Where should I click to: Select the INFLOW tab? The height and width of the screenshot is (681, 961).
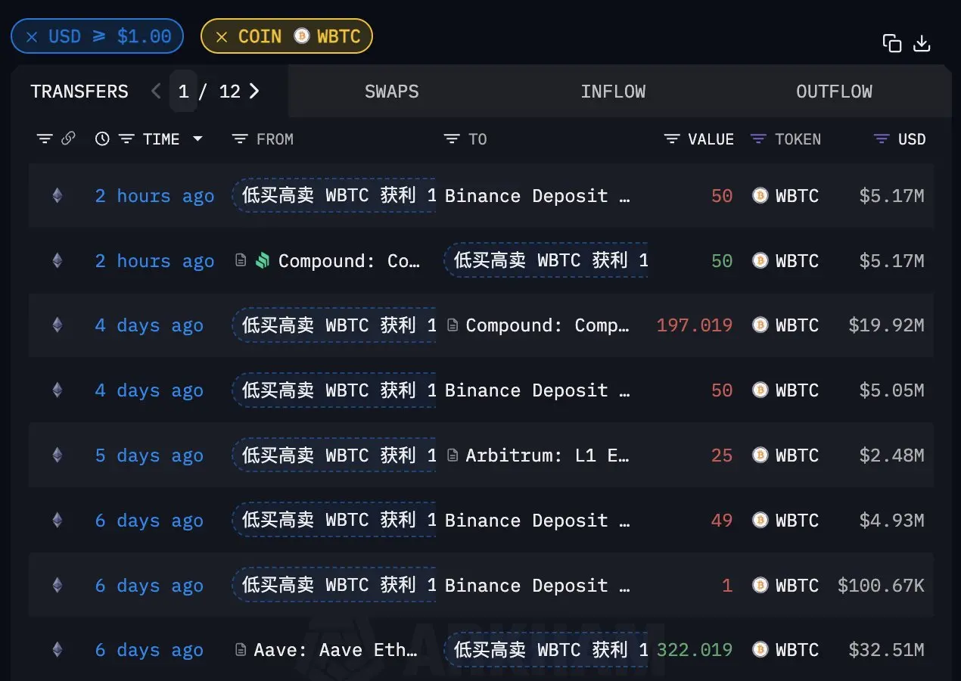tap(614, 91)
